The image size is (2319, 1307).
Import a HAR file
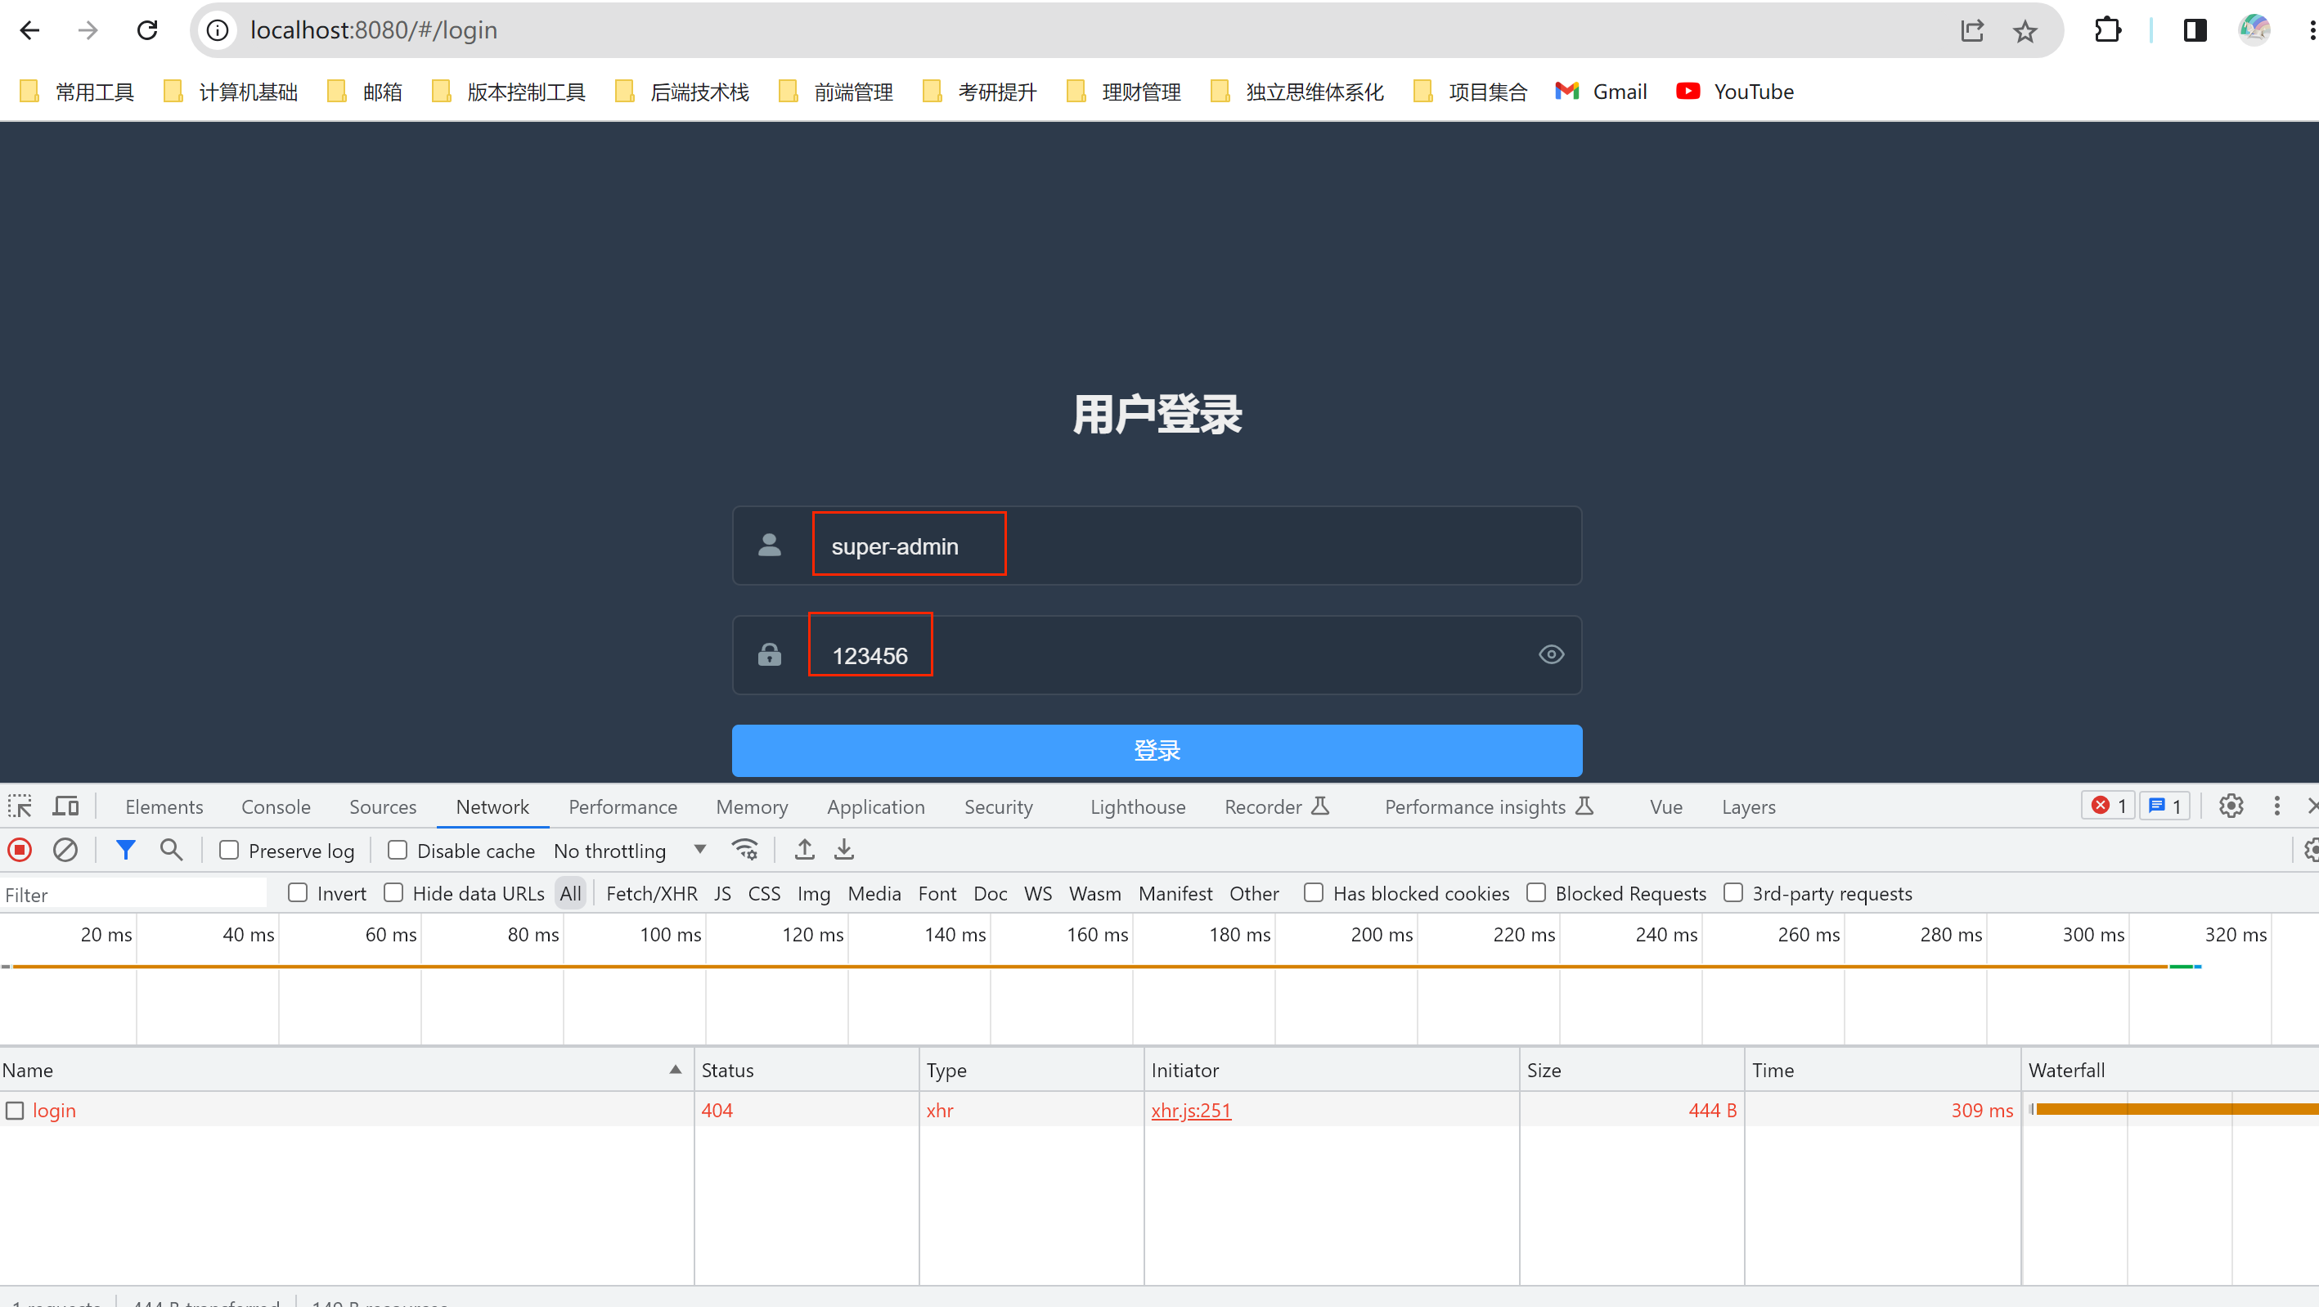point(804,850)
